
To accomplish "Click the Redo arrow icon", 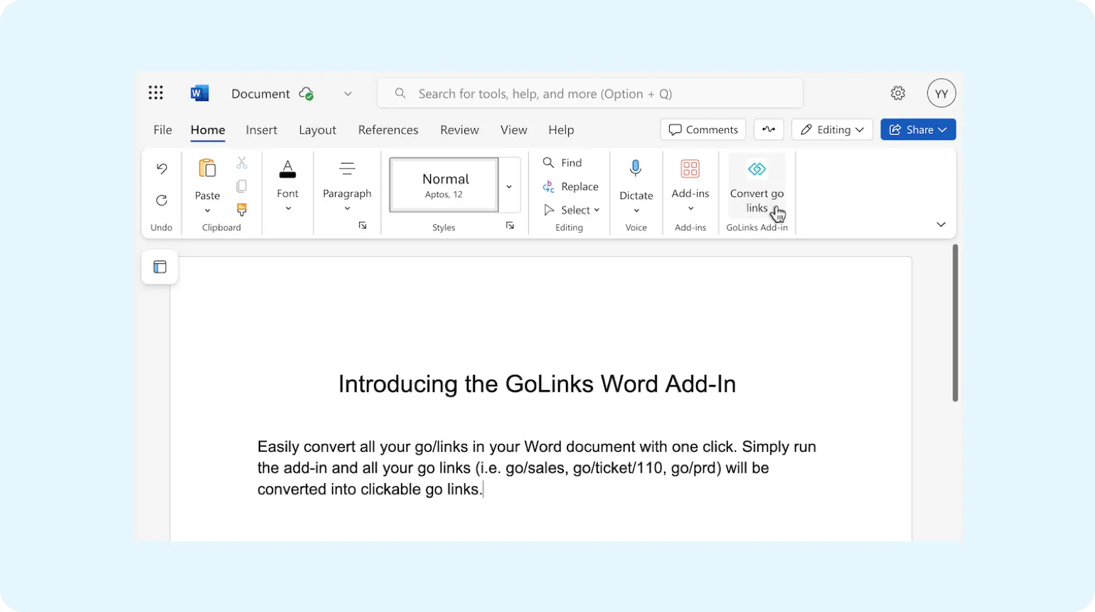I will coord(161,200).
